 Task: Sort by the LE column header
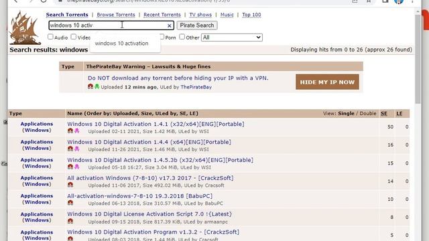[x=400, y=113]
